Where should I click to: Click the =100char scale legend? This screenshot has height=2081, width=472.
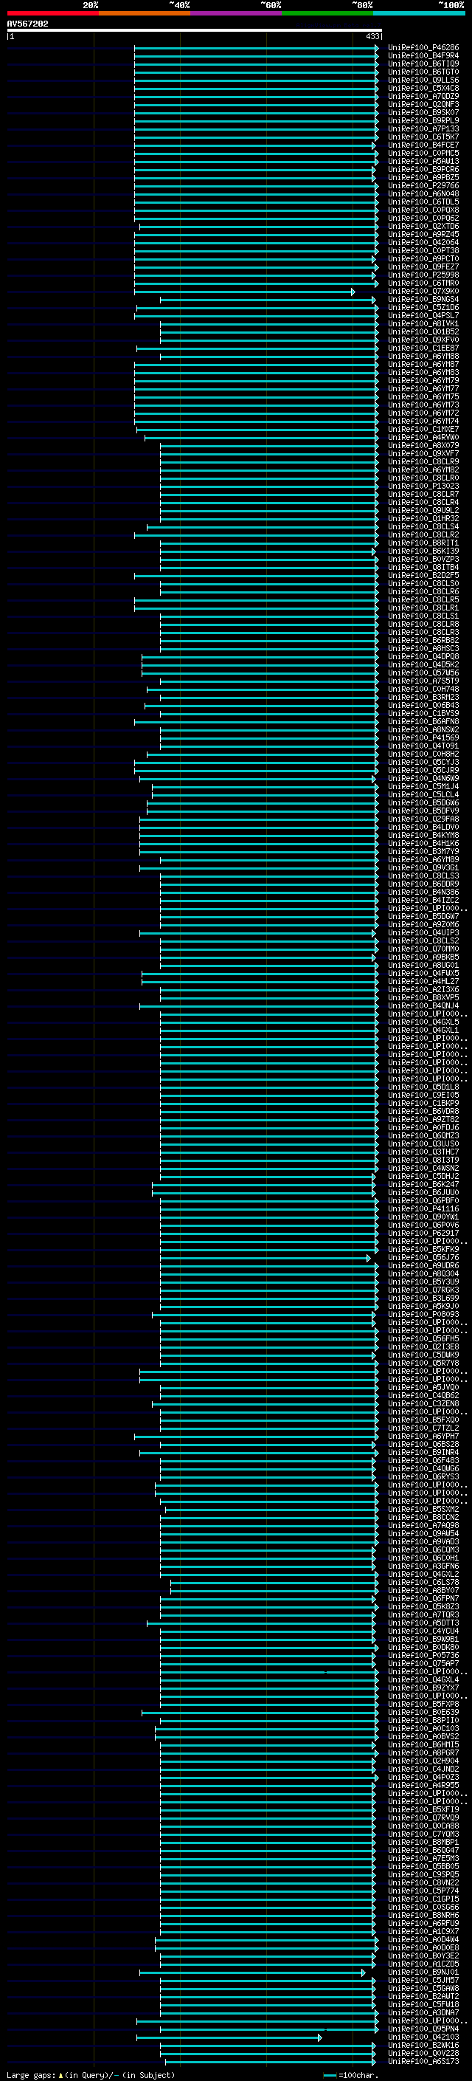[350, 2074]
